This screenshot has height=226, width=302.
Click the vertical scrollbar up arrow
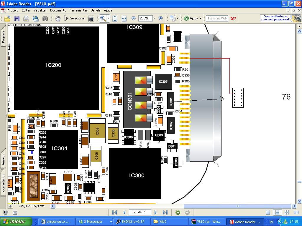[300, 31]
